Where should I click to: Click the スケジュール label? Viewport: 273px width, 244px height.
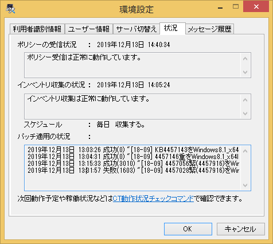point(43,125)
